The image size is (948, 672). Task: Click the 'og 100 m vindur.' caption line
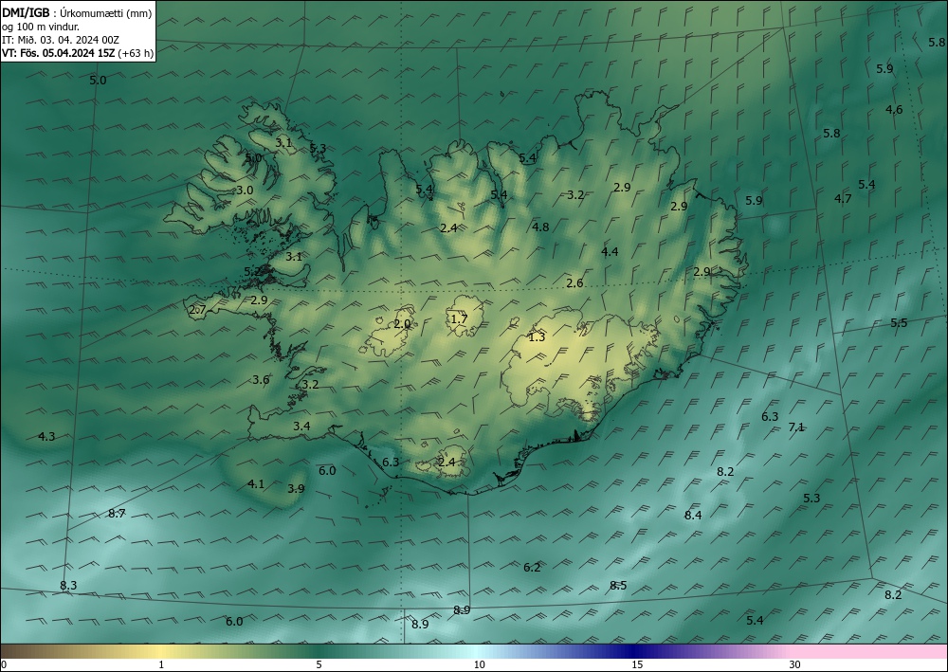pyautogui.click(x=41, y=27)
